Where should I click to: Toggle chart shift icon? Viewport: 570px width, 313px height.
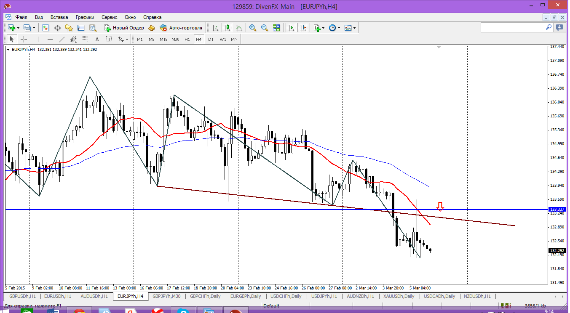[x=303, y=28]
